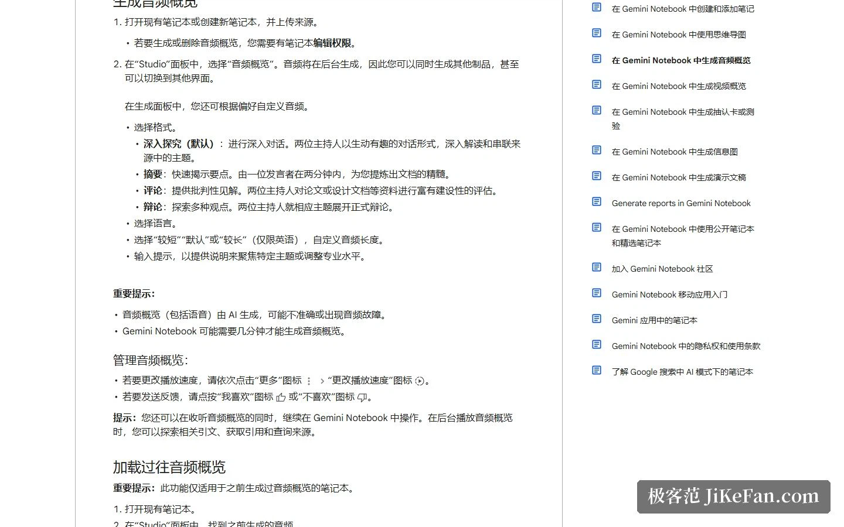Open 在 Gemini Notebook 中生成演示文稿 article
This screenshot has height=527, width=844.
coord(679,177)
